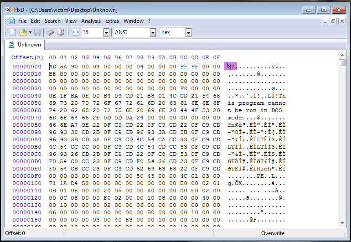
Task: Restore the inner document window
Action: (x=333, y=21)
